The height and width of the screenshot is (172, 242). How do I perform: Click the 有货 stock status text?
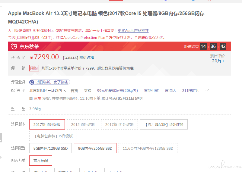[x=75, y=91]
